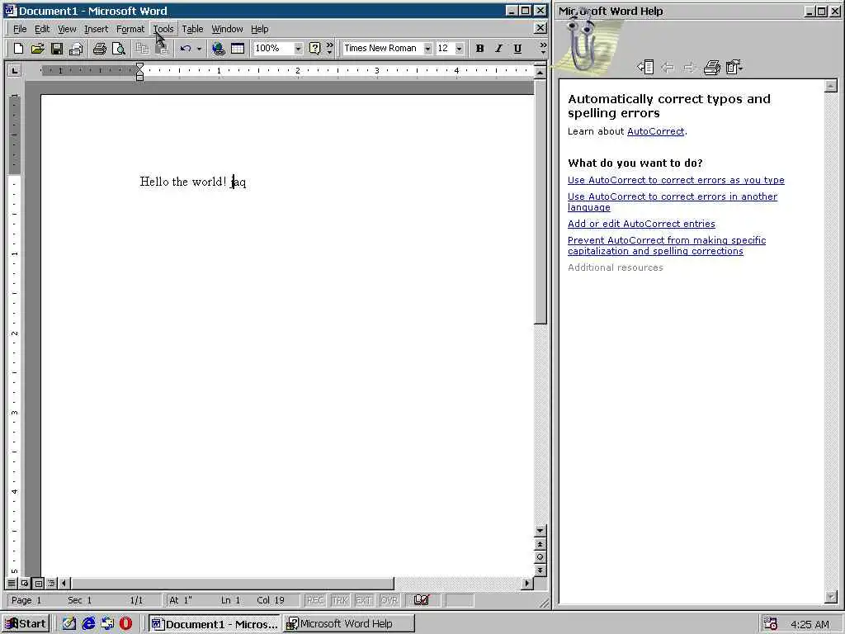Click the system tray scheduler icon
The width and height of the screenshot is (845, 634).
tap(771, 624)
